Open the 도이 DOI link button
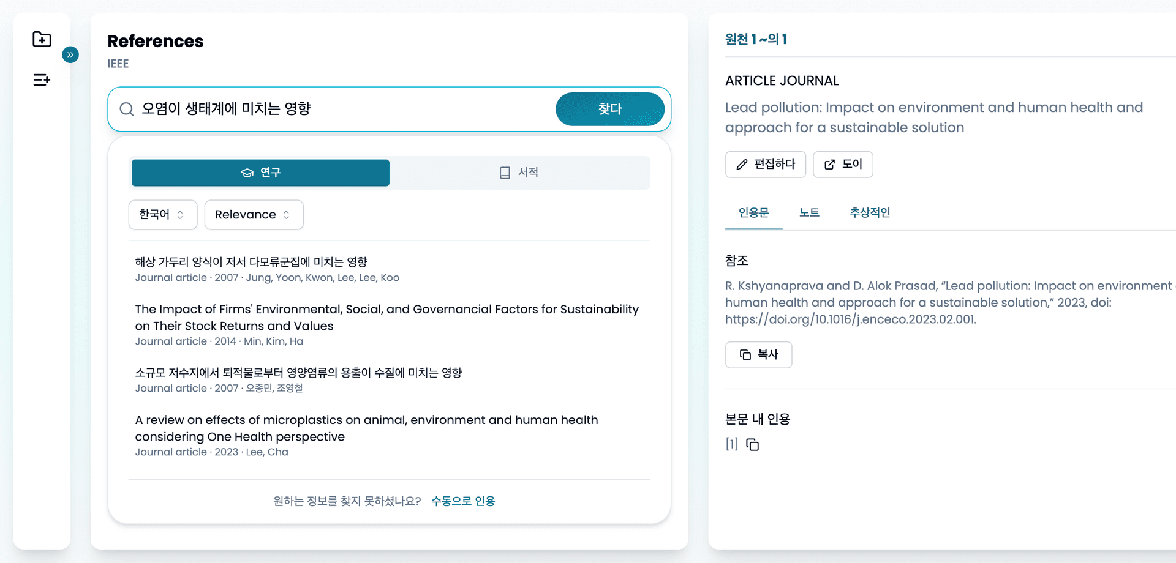1176x563 pixels. [x=843, y=165]
